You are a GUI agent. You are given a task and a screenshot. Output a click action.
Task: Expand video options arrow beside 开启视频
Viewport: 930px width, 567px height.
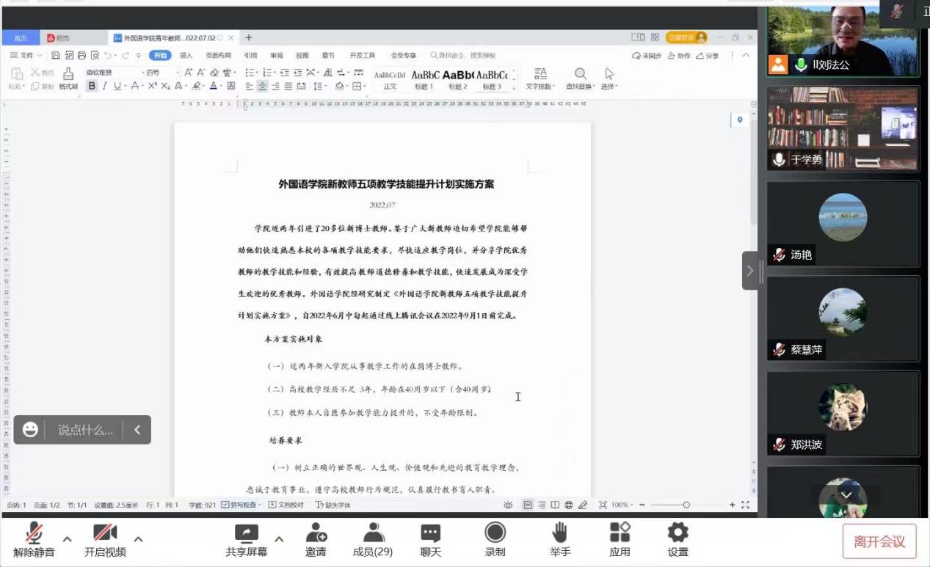(138, 539)
